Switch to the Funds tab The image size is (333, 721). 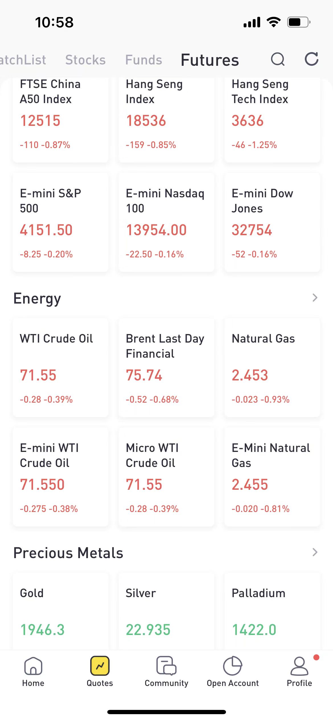pos(144,60)
